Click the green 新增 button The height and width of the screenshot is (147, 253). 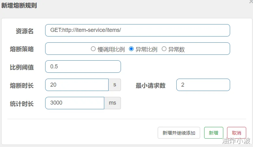point(213,133)
